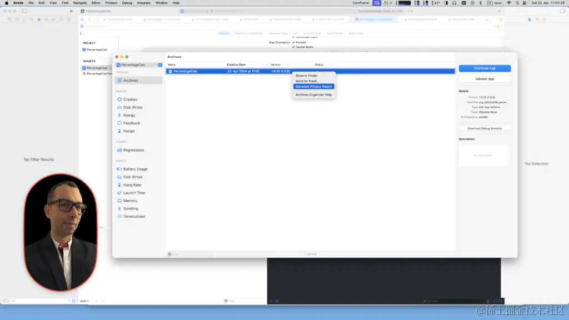Open Xcode Integrate menu
The height and width of the screenshot is (320, 569).
tap(144, 3)
